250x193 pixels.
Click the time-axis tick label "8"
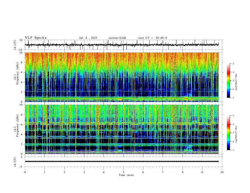click(182, 172)
